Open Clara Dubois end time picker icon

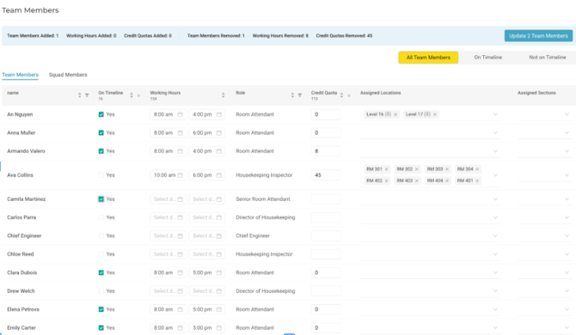(219, 272)
